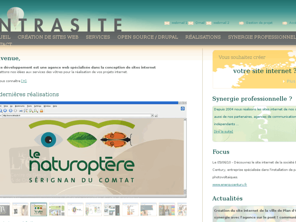
Task: Click the [+] link to learn more
Action: click(x=24, y=81)
